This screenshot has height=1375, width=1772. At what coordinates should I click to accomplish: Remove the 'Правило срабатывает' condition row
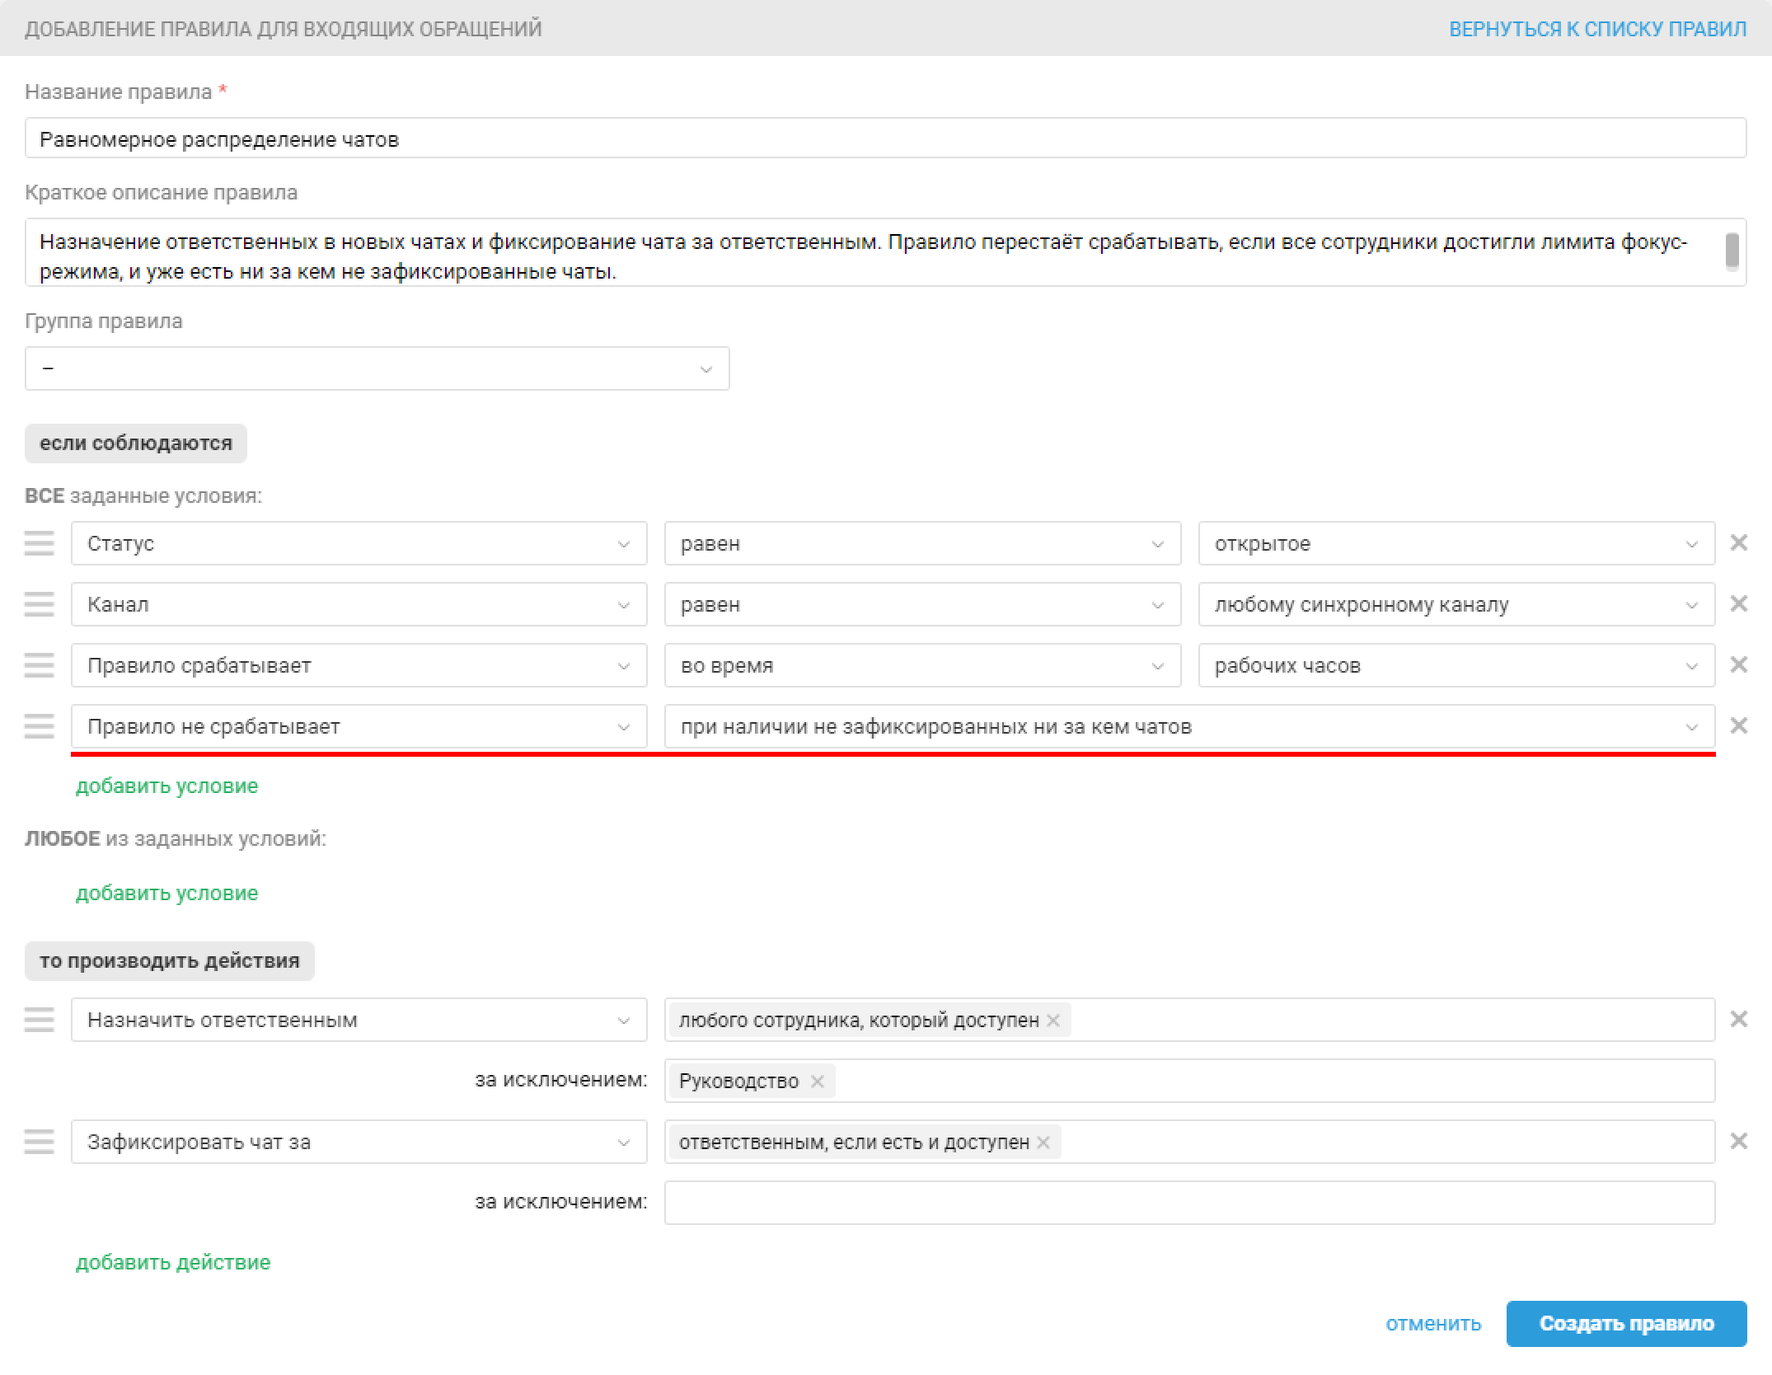[x=1738, y=665]
